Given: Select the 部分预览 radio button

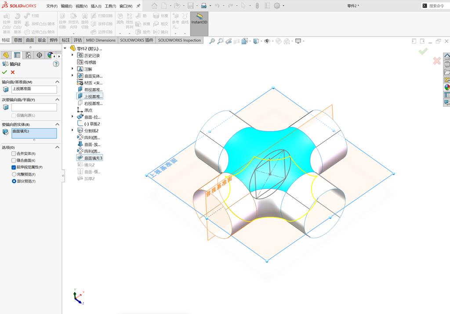Looking at the screenshot, I should [x=14, y=181].
